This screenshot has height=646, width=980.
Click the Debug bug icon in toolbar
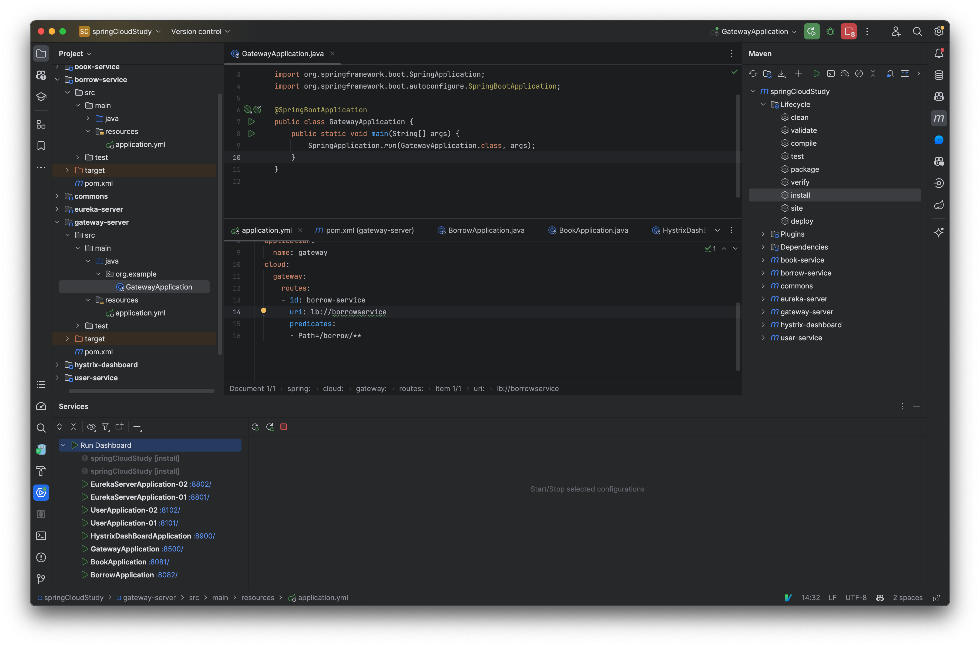(830, 32)
